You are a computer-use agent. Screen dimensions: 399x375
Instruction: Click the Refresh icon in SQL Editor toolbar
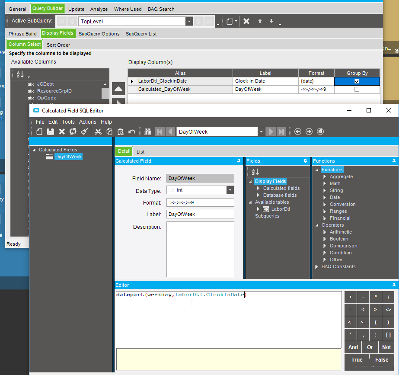[x=73, y=131]
